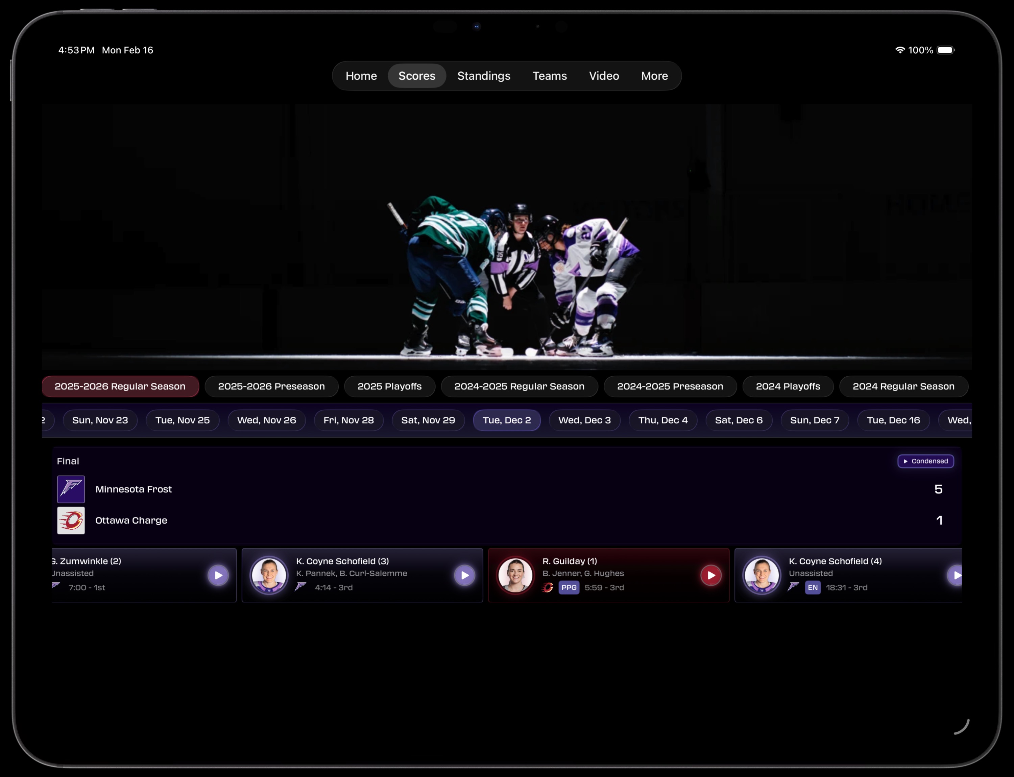Play R. Guilday power play goal video

pos(711,575)
